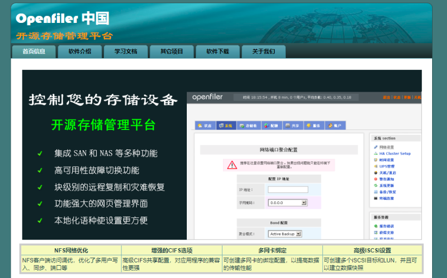Select the 关于我们 tab

pos(263,52)
